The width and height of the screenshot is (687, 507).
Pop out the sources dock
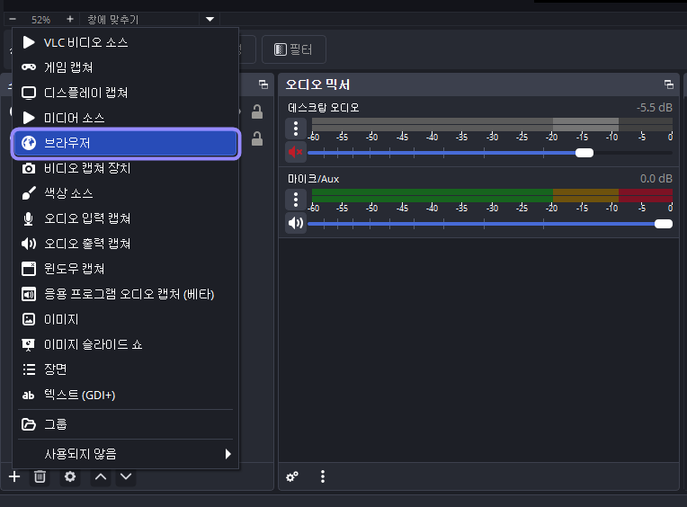tap(263, 84)
